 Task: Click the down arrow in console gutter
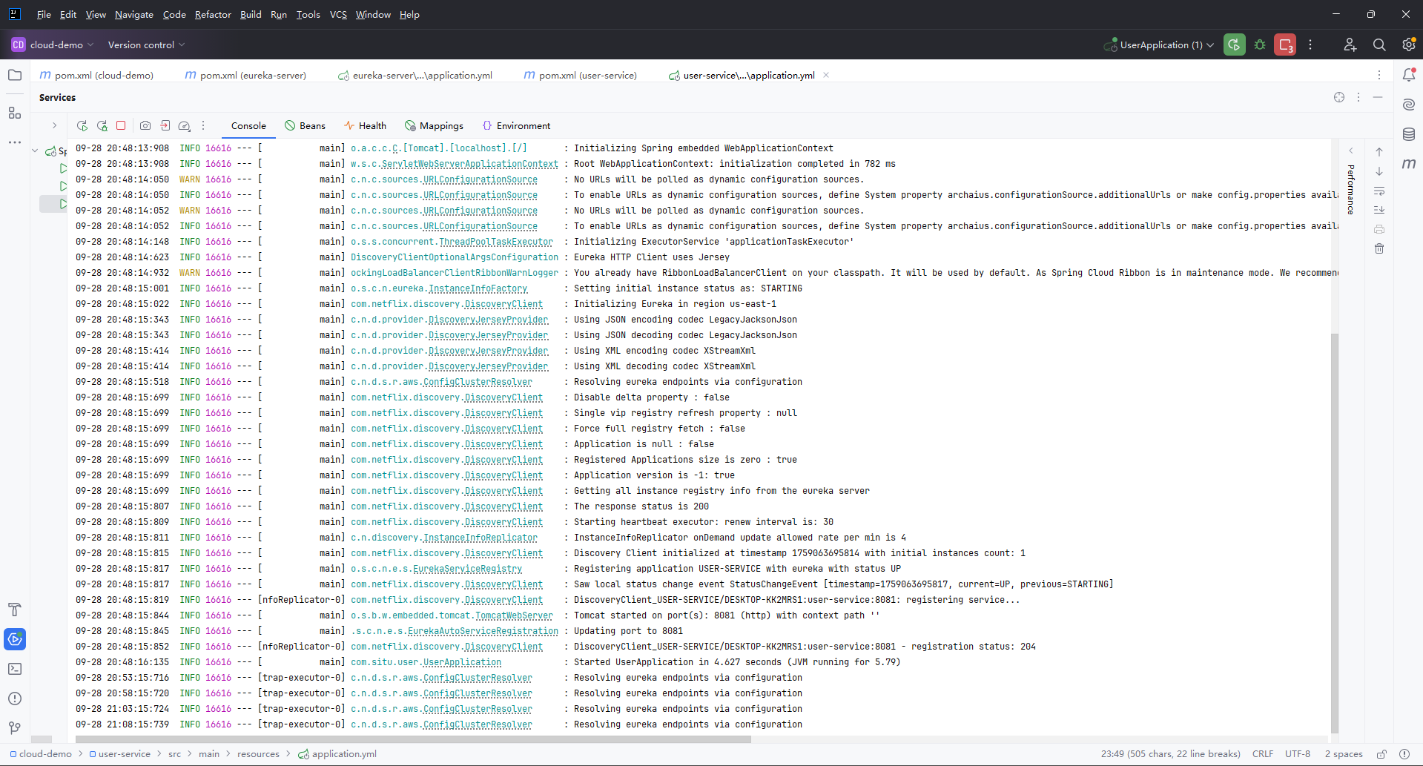[1379, 171]
